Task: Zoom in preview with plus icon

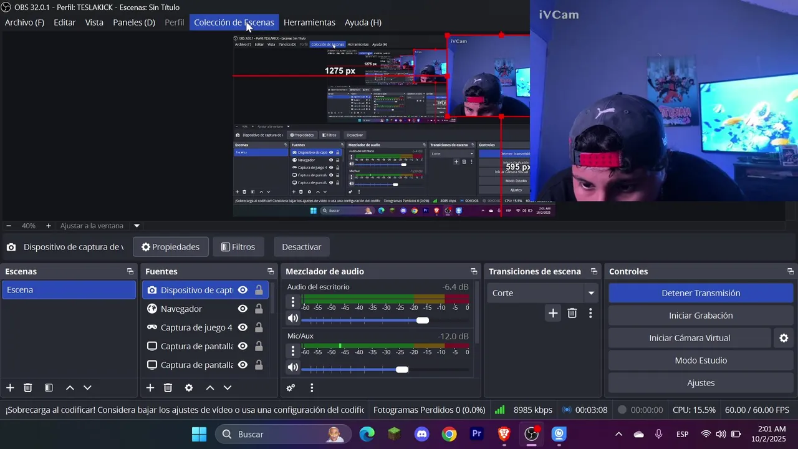Action: (49, 226)
